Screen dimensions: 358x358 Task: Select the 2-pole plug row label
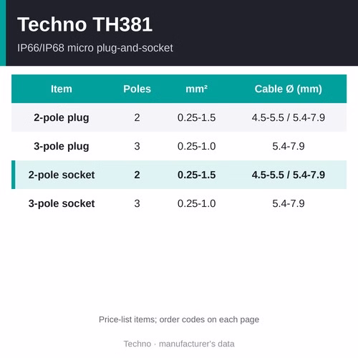coord(62,117)
